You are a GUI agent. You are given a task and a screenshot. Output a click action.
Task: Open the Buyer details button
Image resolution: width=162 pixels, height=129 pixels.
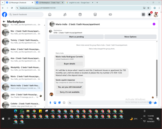69,64
